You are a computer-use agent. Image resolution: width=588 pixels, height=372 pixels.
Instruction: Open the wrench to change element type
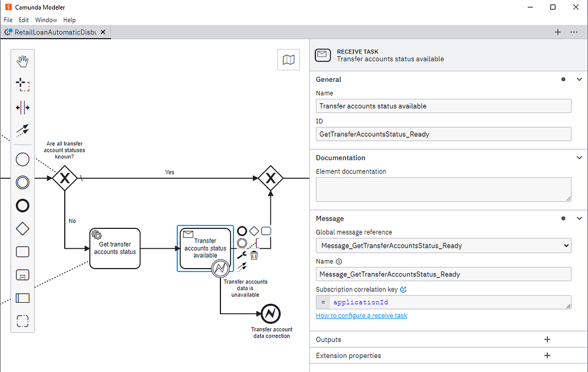tap(241, 254)
